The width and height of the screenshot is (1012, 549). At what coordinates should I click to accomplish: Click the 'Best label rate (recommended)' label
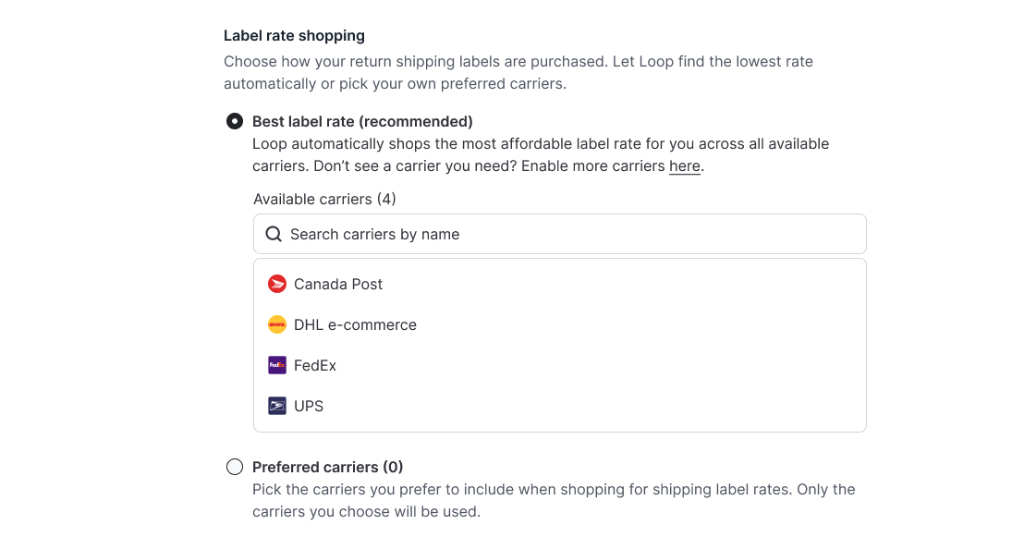362,121
